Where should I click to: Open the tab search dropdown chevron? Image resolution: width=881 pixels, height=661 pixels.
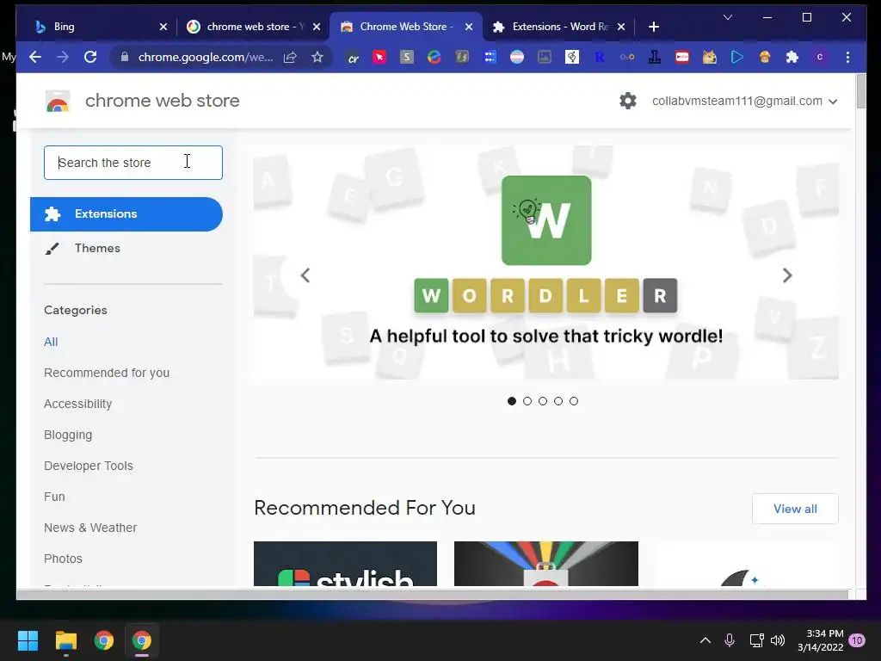pyautogui.click(x=728, y=17)
